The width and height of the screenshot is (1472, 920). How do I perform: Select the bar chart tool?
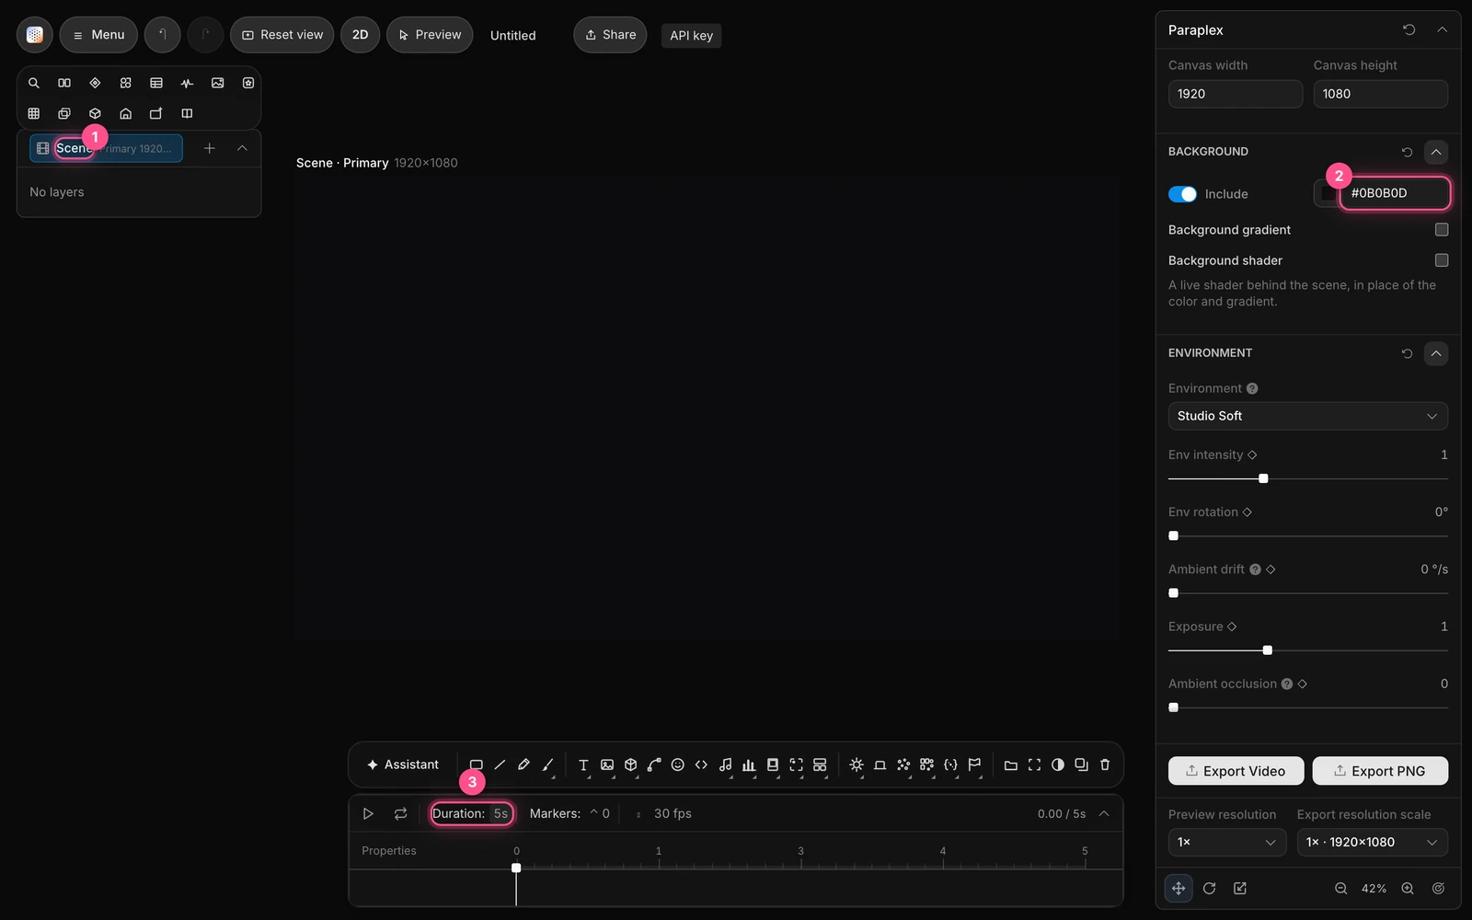tap(749, 765)
